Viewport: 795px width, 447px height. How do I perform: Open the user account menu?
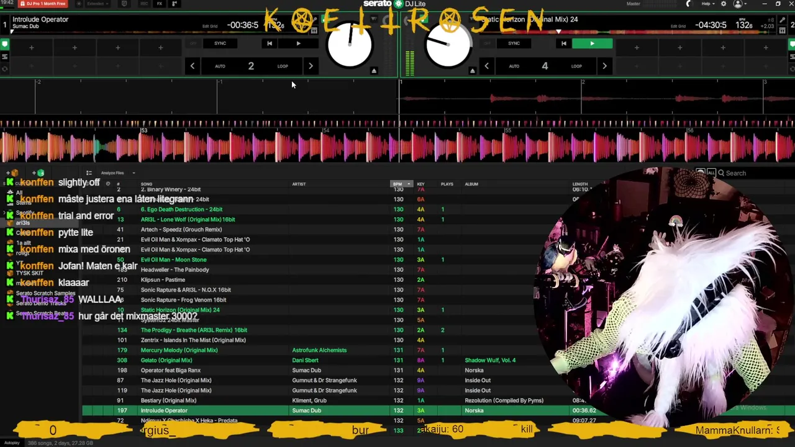739,4
